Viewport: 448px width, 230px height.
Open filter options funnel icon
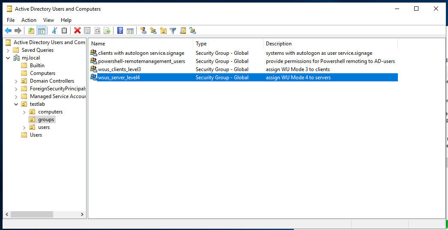click(173, 30)
